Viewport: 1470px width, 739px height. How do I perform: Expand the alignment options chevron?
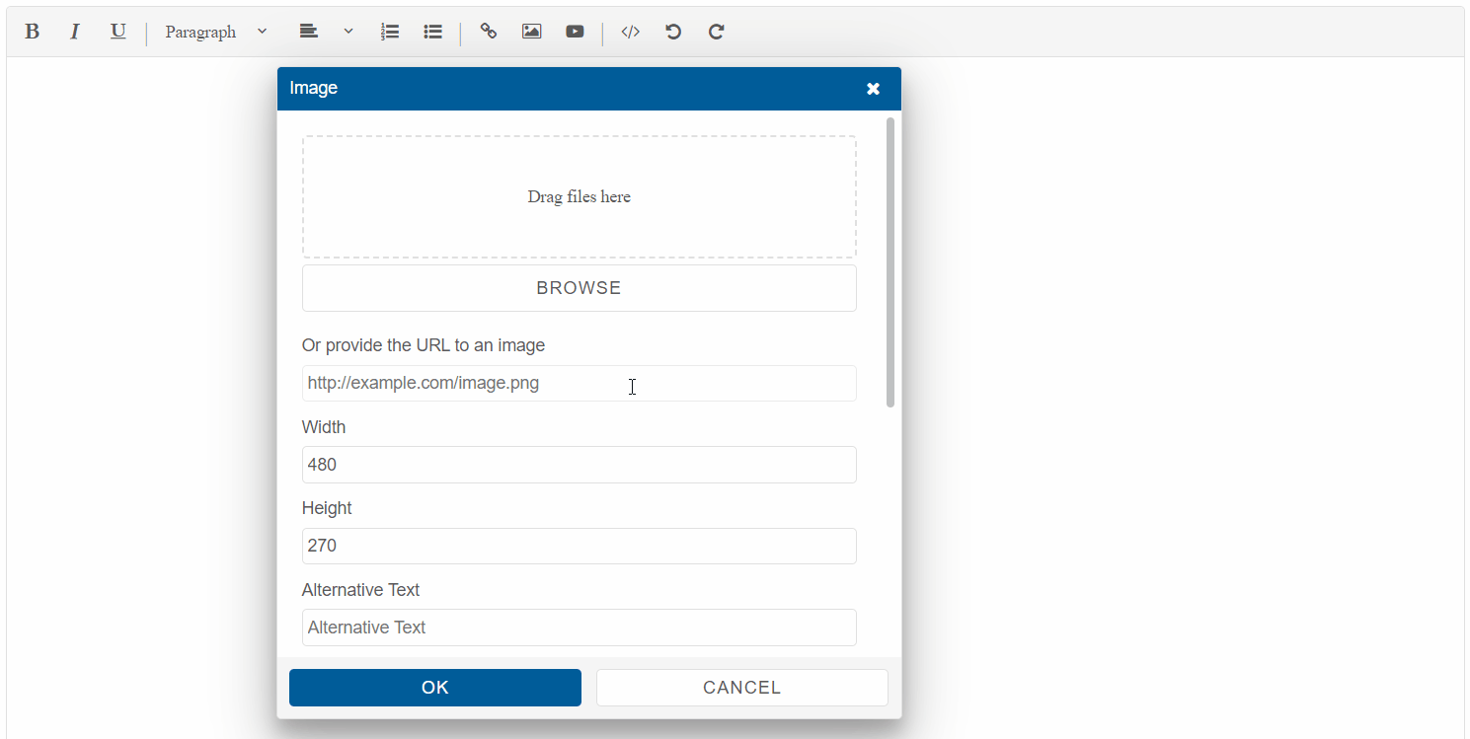point(348,32)
